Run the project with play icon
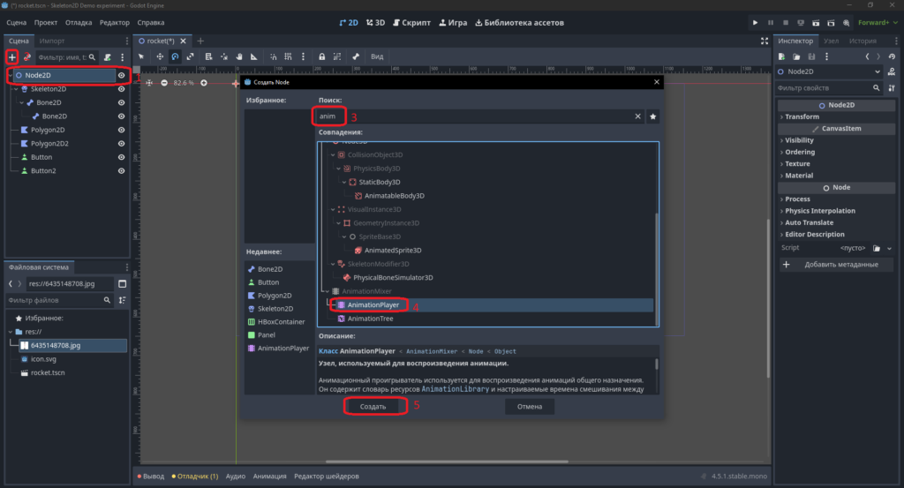Screen dimensions: 904x488 tap(756, 22)
